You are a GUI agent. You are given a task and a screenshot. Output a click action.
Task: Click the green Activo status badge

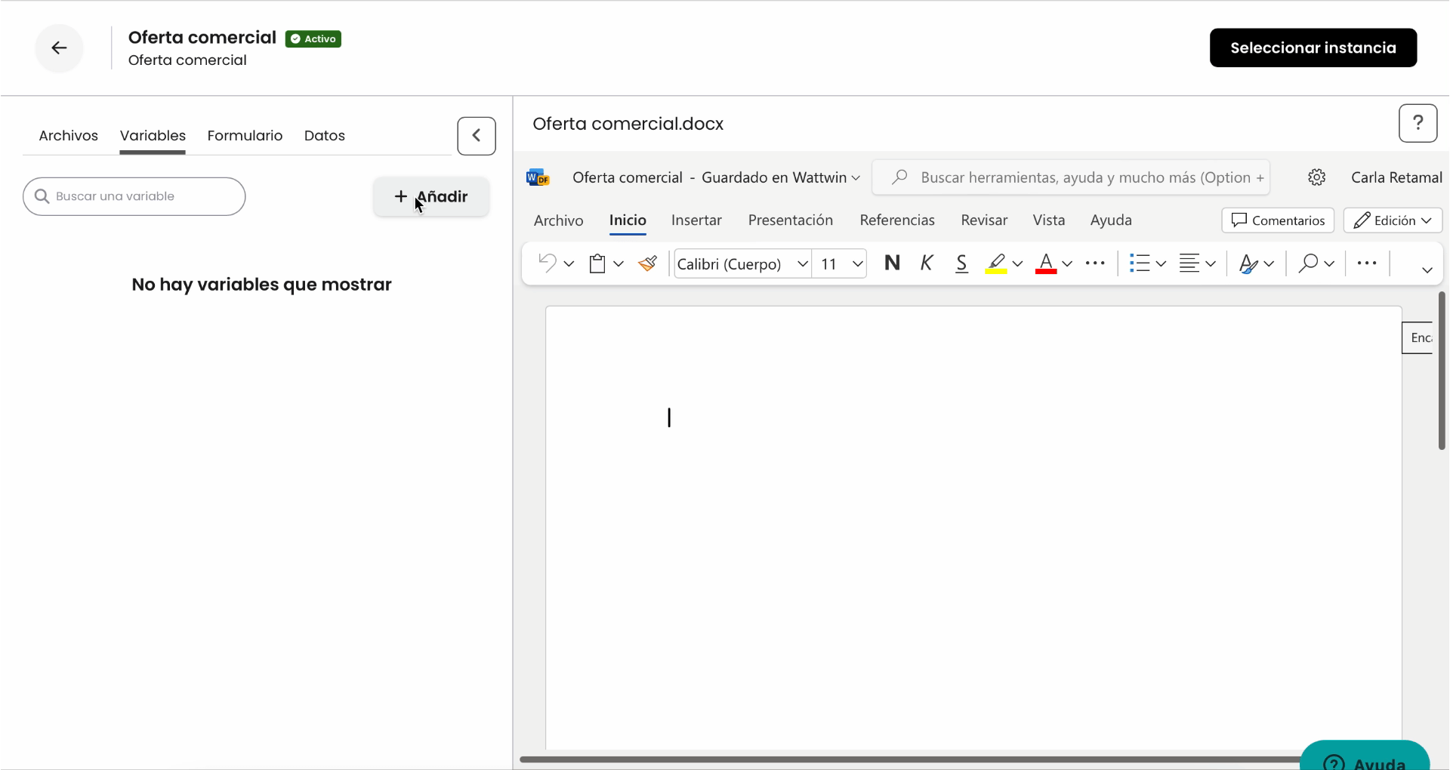point(313,38)
